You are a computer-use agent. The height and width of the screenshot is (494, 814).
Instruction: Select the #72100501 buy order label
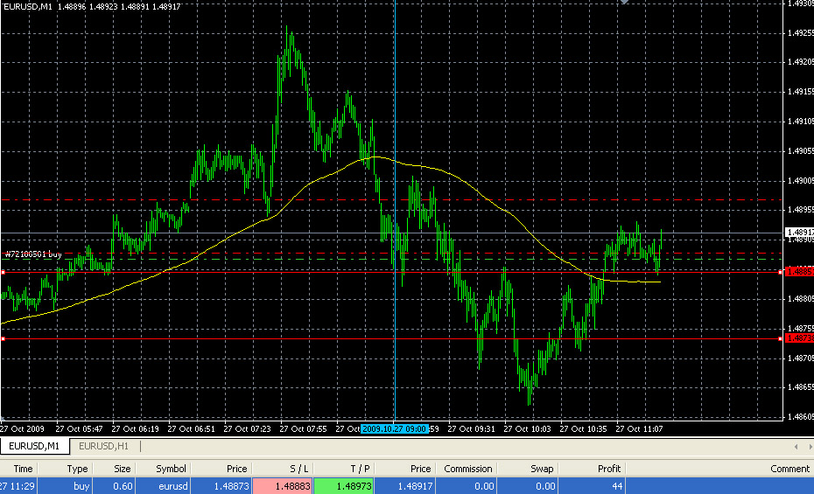tap(33, 254)
